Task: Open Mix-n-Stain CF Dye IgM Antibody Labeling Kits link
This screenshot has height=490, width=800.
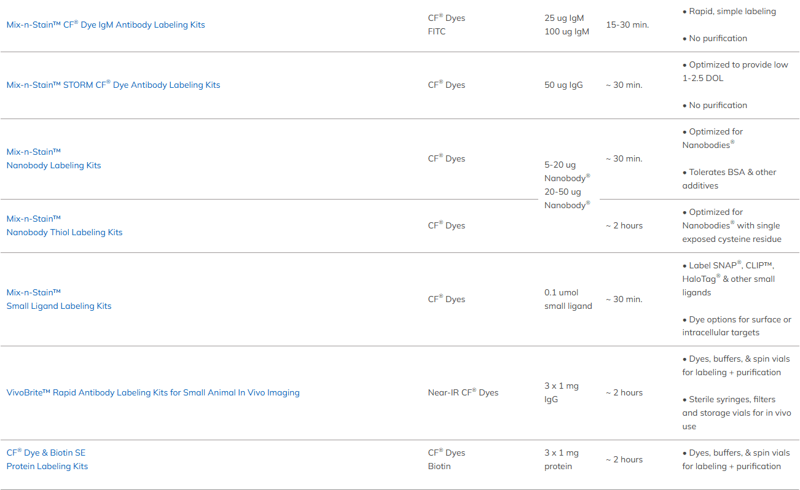Action: coord(106,25)
